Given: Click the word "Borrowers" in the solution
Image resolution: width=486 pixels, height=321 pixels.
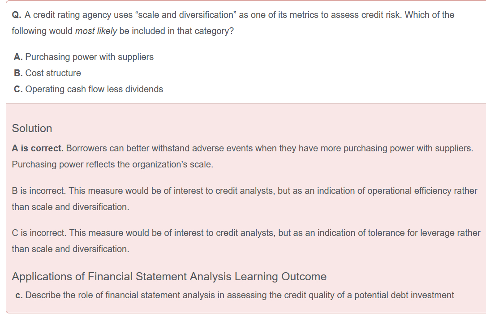Looking at the screenshot, I should pos(86,149).
